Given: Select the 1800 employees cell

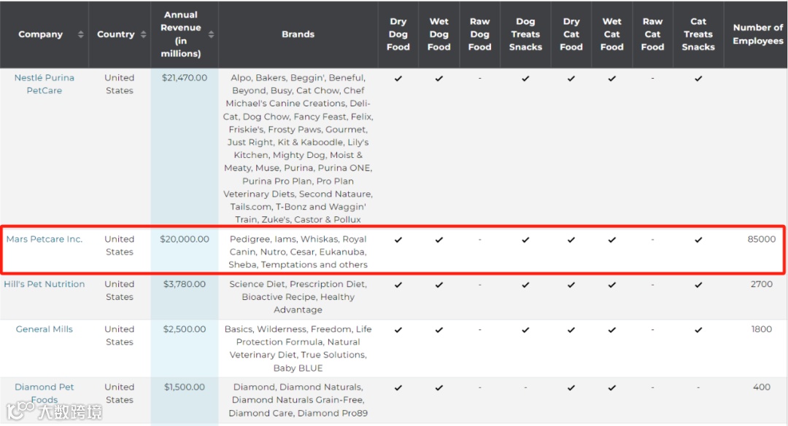Looking at the screenshot, I should [x=761, y=329].
